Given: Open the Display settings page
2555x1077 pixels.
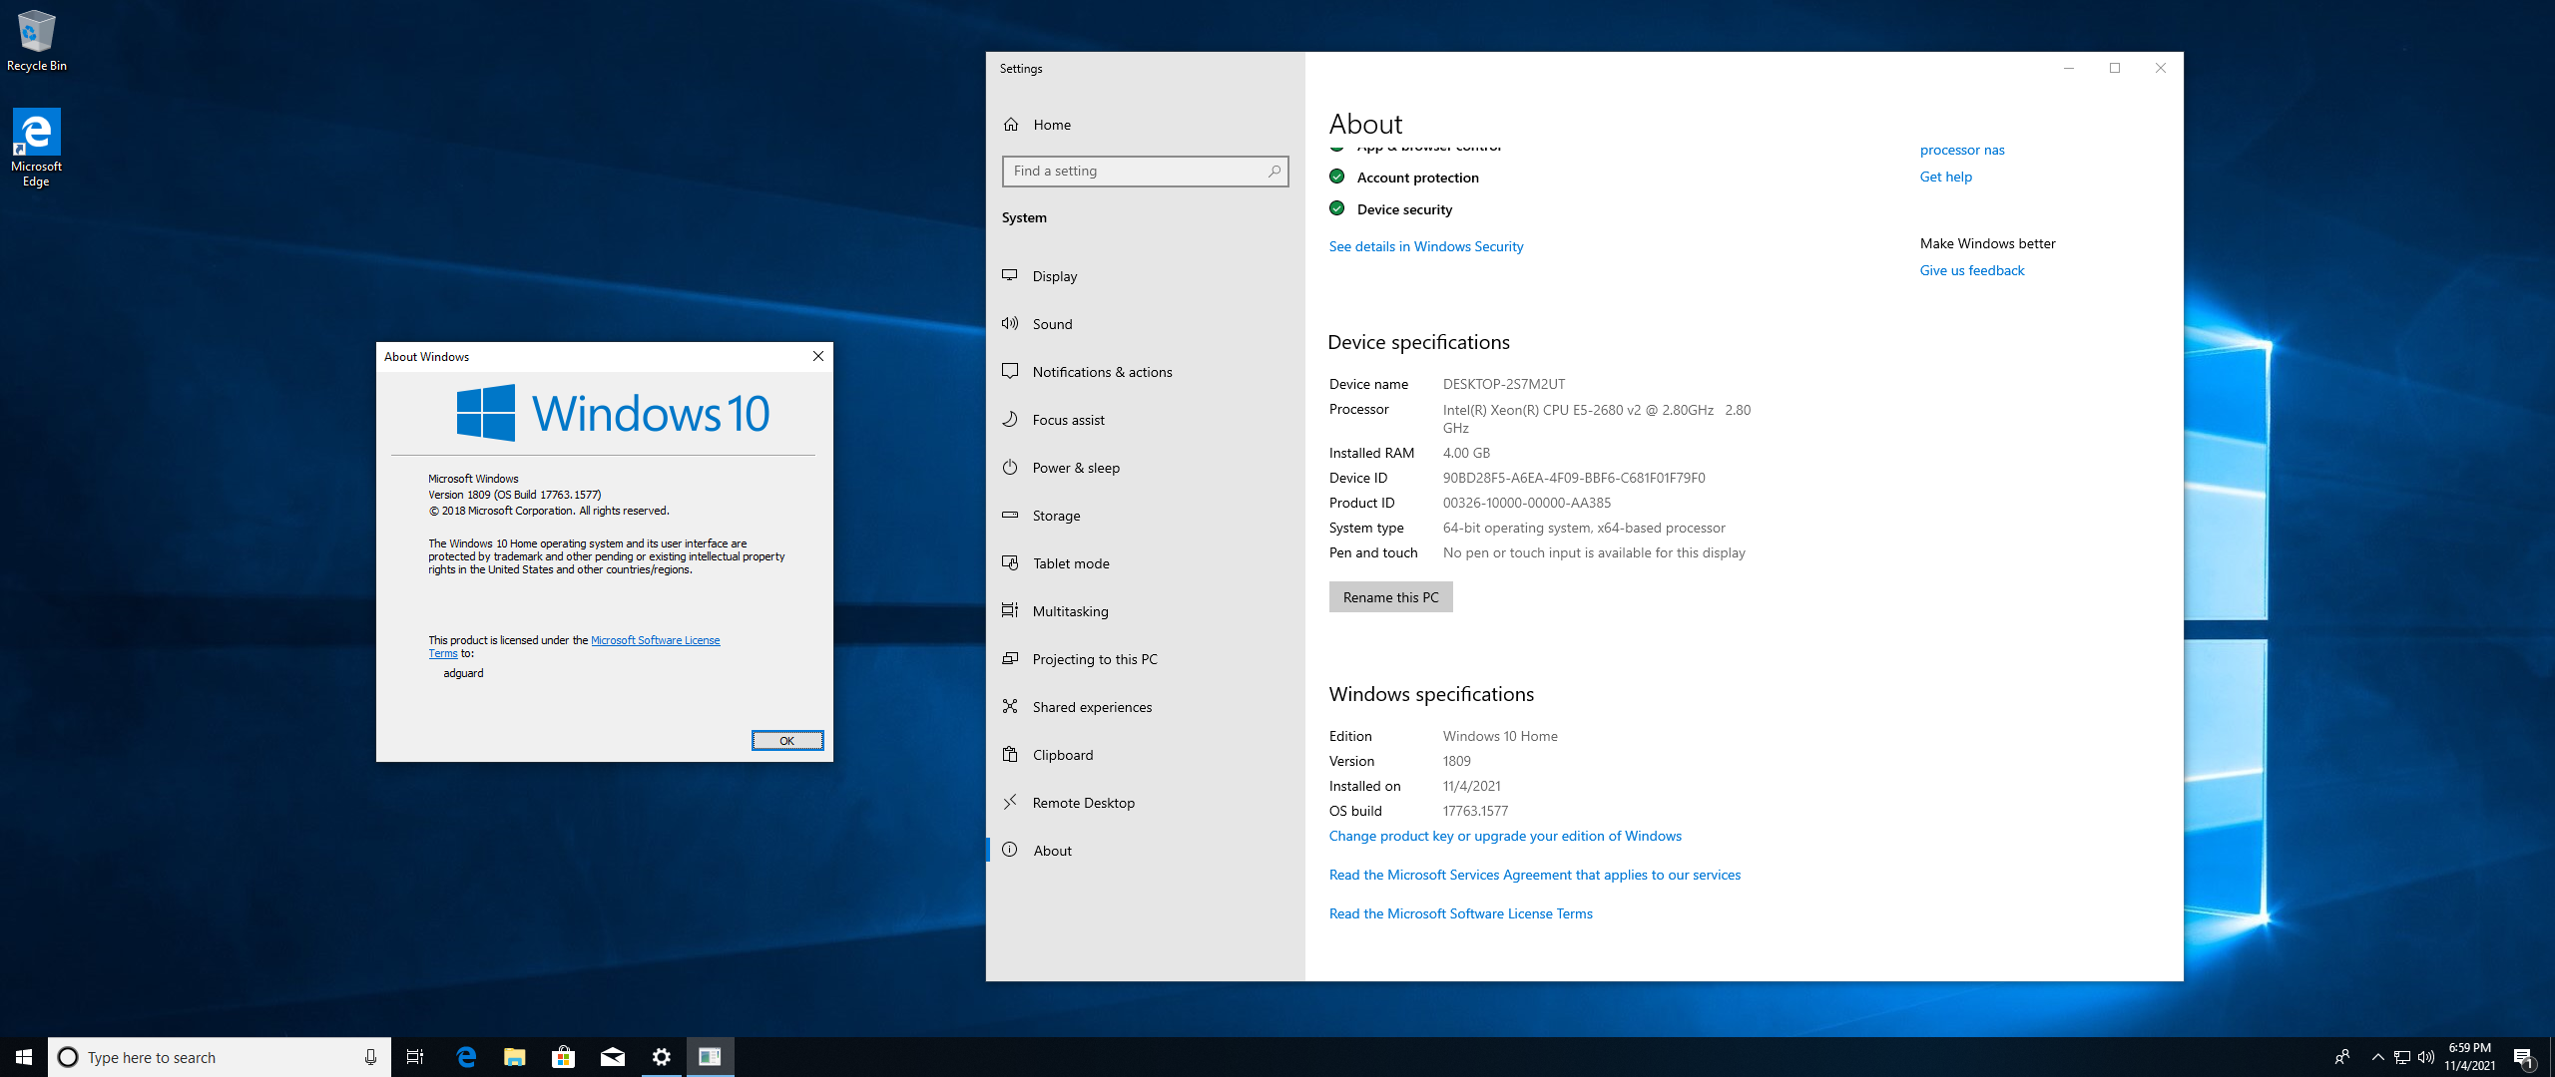Looking at the screenshot, I should pos(1146,276).
